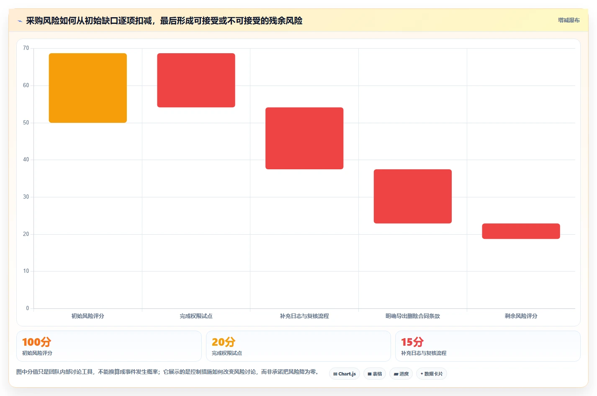This screenshot has width=597, height=396.
Task: Click the 进度 chip
Action: pyautogui.click(x=401, y=374)
